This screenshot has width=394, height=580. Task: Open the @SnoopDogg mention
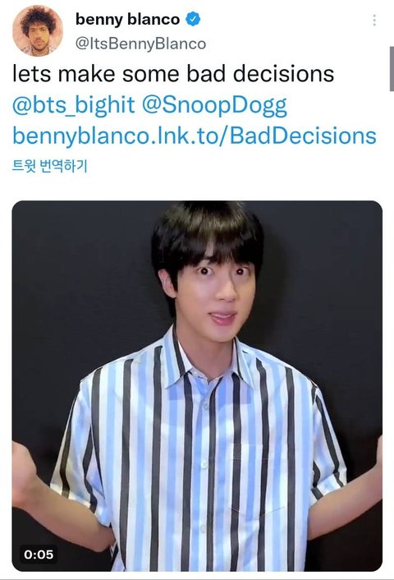pyautogui.click(x=214, y=105)
